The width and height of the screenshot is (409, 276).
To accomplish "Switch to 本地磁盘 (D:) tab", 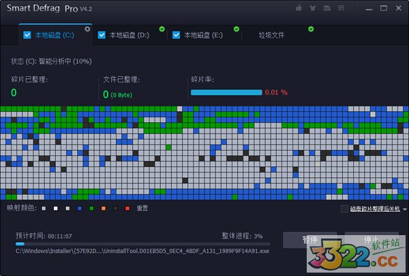I will pyautogui.click(x=130, y=35).
